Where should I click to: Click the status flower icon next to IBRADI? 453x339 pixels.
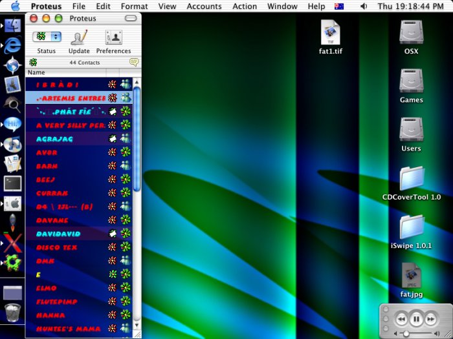point(113,84)
